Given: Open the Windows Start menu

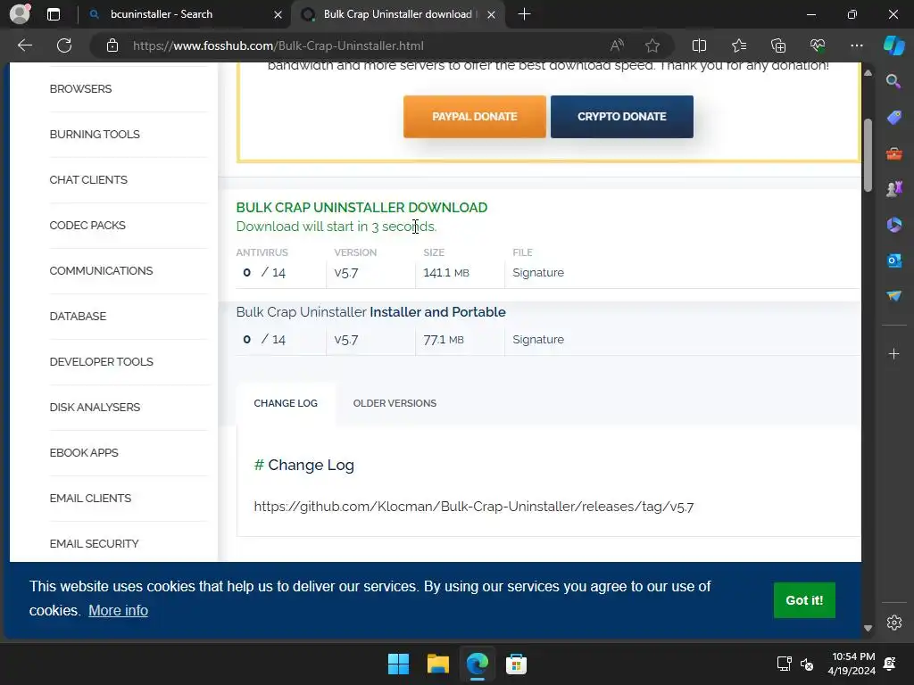Looking at the screenshot, I should (399, 664).
